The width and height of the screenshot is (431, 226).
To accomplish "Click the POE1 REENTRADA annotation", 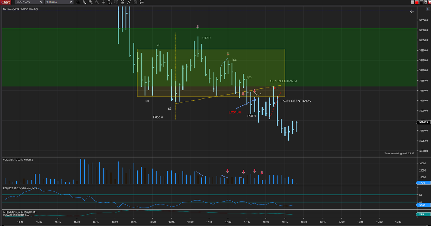I will click(x=296, y=101).
